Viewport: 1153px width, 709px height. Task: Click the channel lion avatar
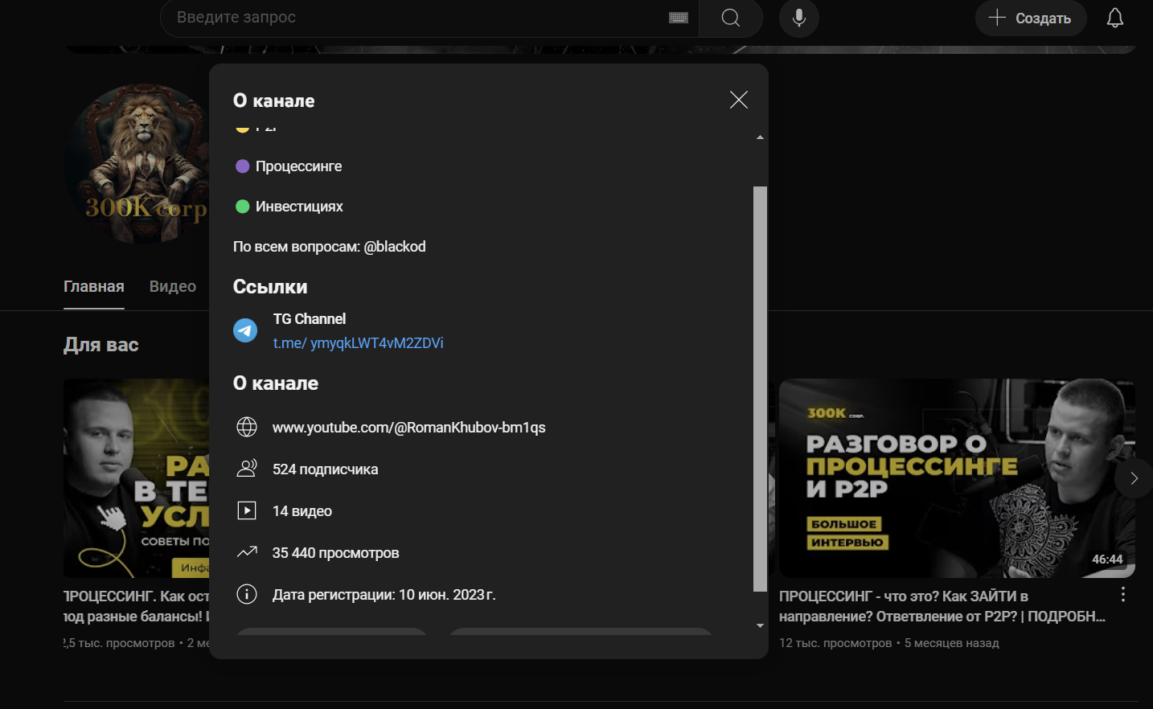tap(137, 163)
